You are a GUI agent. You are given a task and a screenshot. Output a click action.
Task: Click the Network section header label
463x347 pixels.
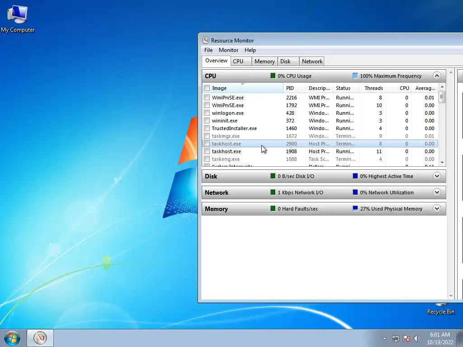pos(217,192)
